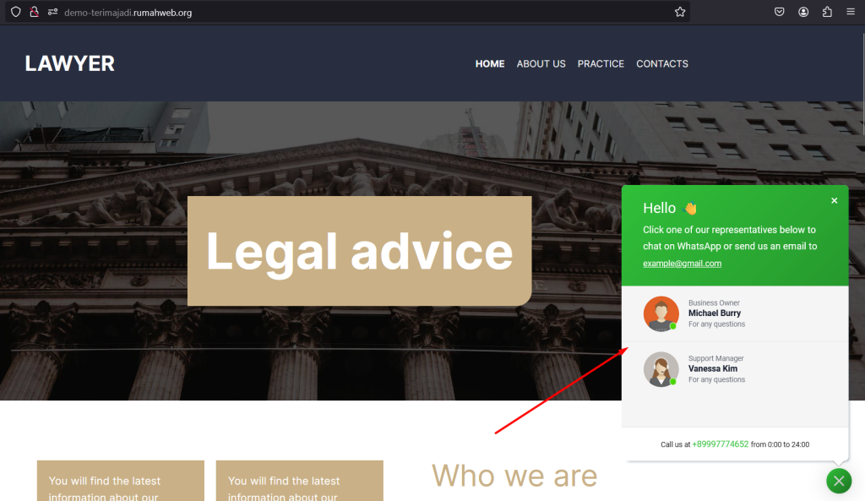Select Vanessa Kim's support avatar

661,369
